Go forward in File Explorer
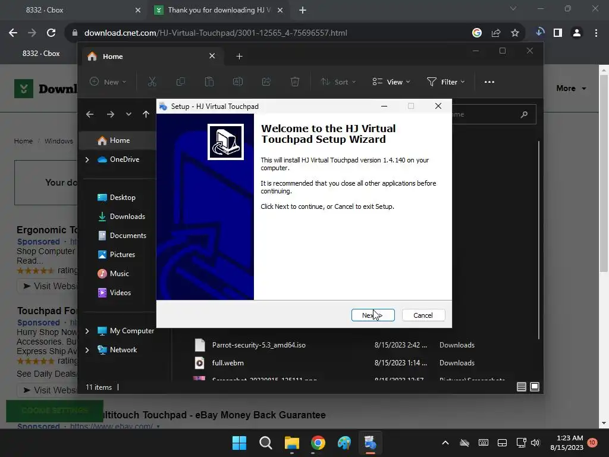 click(110, 114)
